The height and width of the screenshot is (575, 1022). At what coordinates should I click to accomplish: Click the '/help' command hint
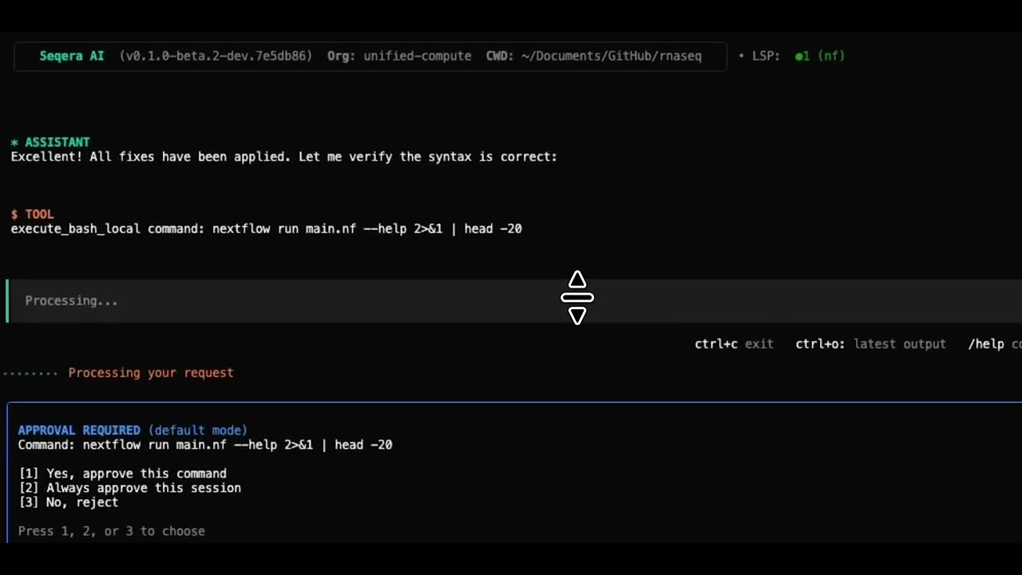pyautogui.click(x=986, y=344)
